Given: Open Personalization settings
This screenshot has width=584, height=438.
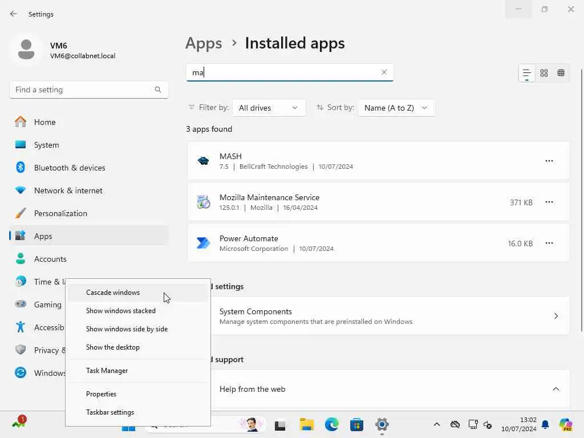Looking at the screenshot, I should tap(89, 213).
